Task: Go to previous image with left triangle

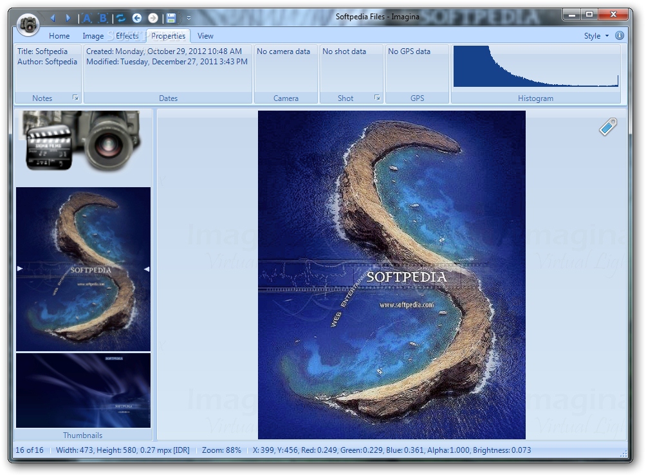Action: [x=52, y=18]
